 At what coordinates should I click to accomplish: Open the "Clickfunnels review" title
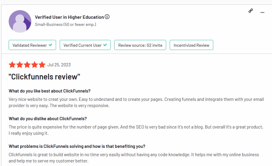(44, 77)
